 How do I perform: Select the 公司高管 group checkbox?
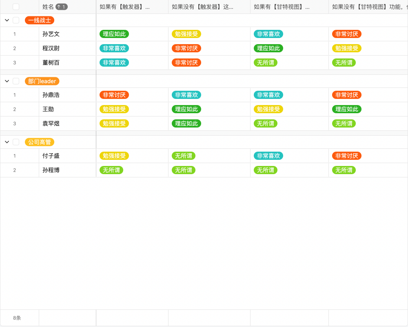coord(16,142)
